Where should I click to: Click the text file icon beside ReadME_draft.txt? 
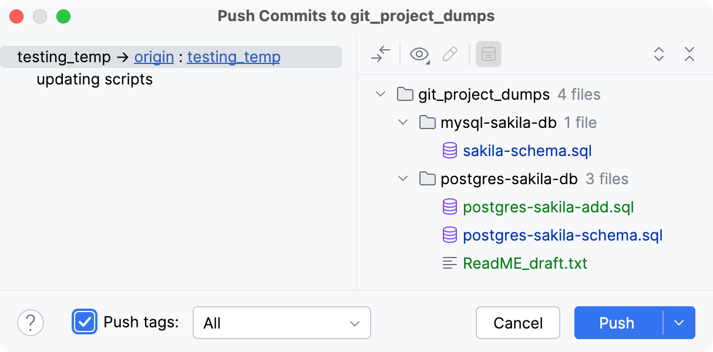tap(449, 263)
